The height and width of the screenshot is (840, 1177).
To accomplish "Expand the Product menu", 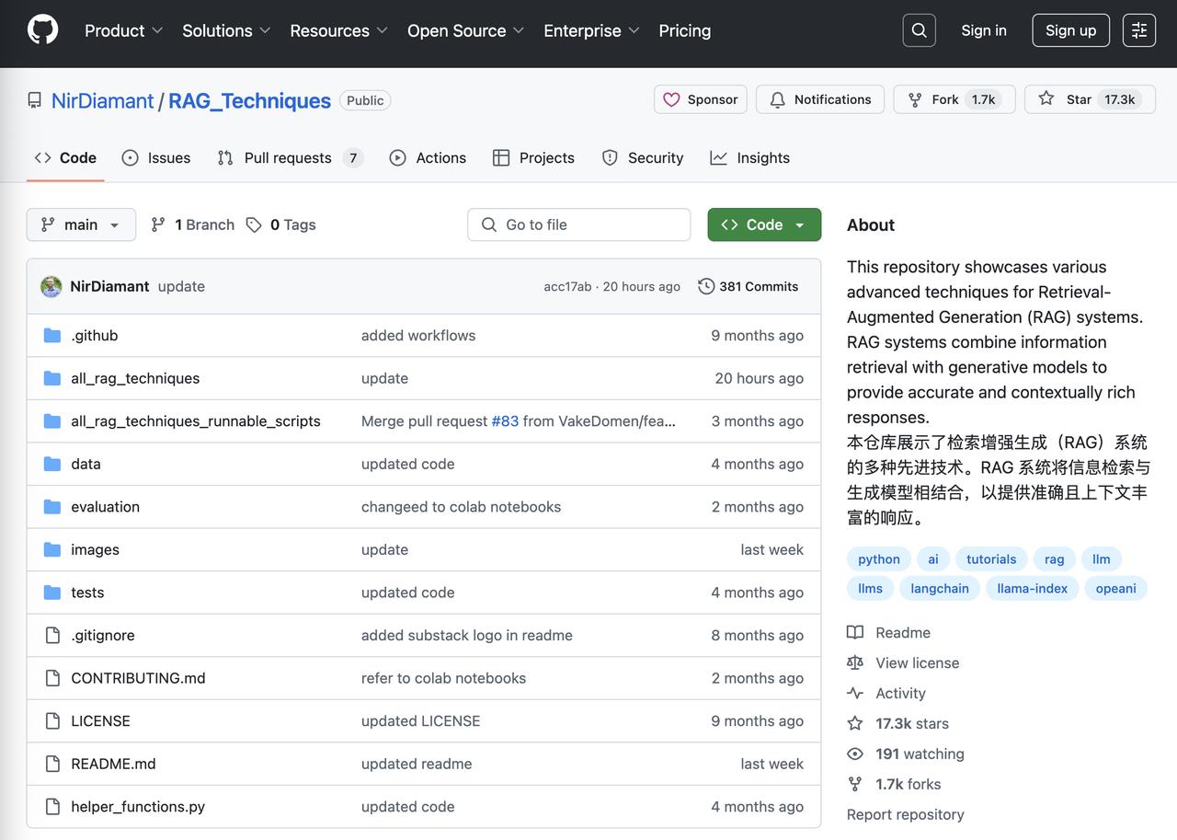I will 123,30.
